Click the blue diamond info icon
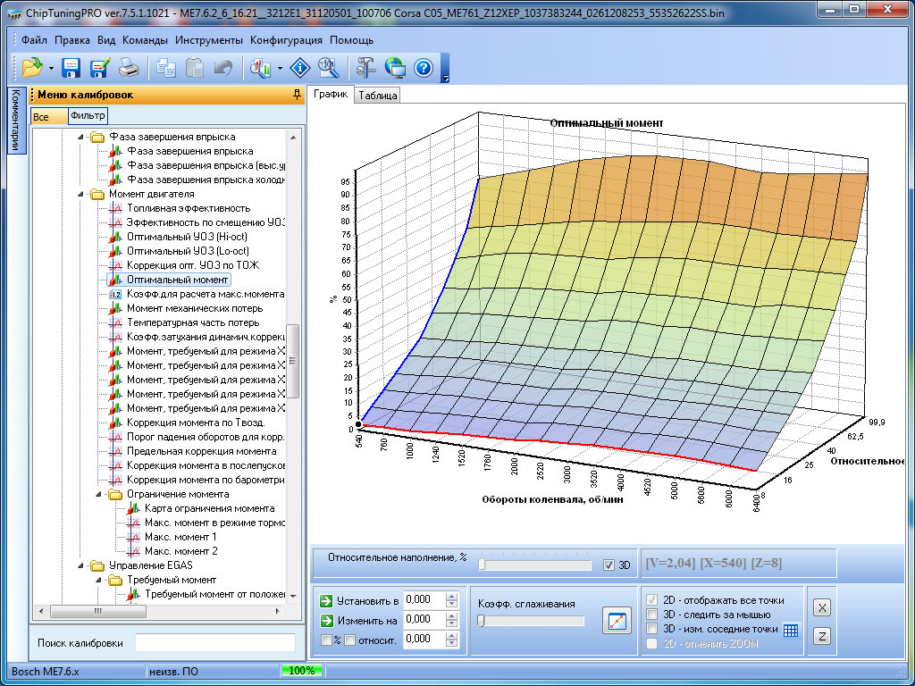Image resolution: width=915 pixels, height=686 pixels. (300, 68)
